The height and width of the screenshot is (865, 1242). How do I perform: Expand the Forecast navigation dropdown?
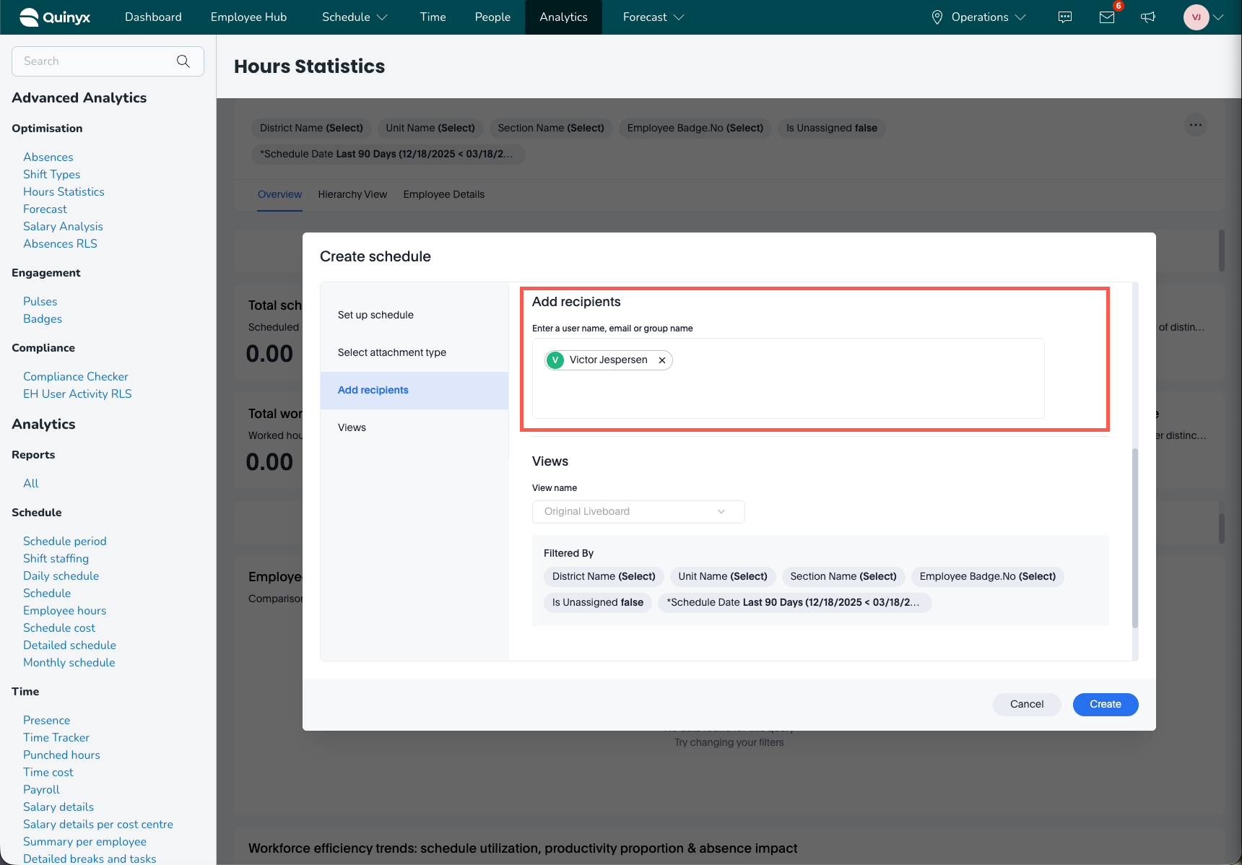[x=679, y=17]
